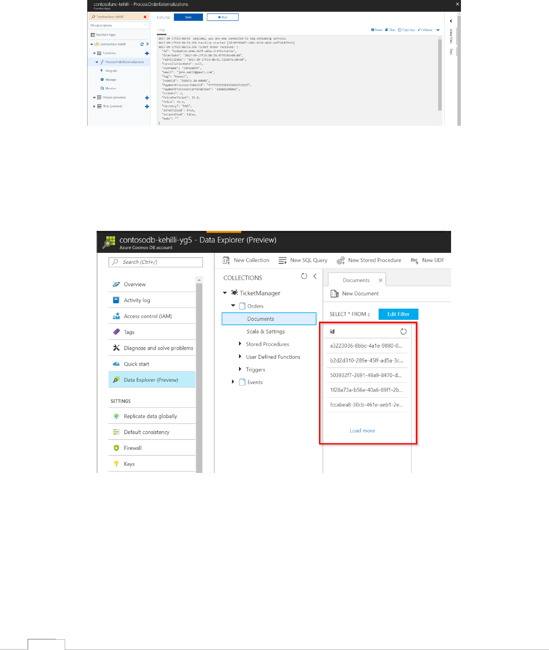This screenshot has width=549, height=650.
Task: Collapse the Functions tree node
Action: tap(94, 53)
